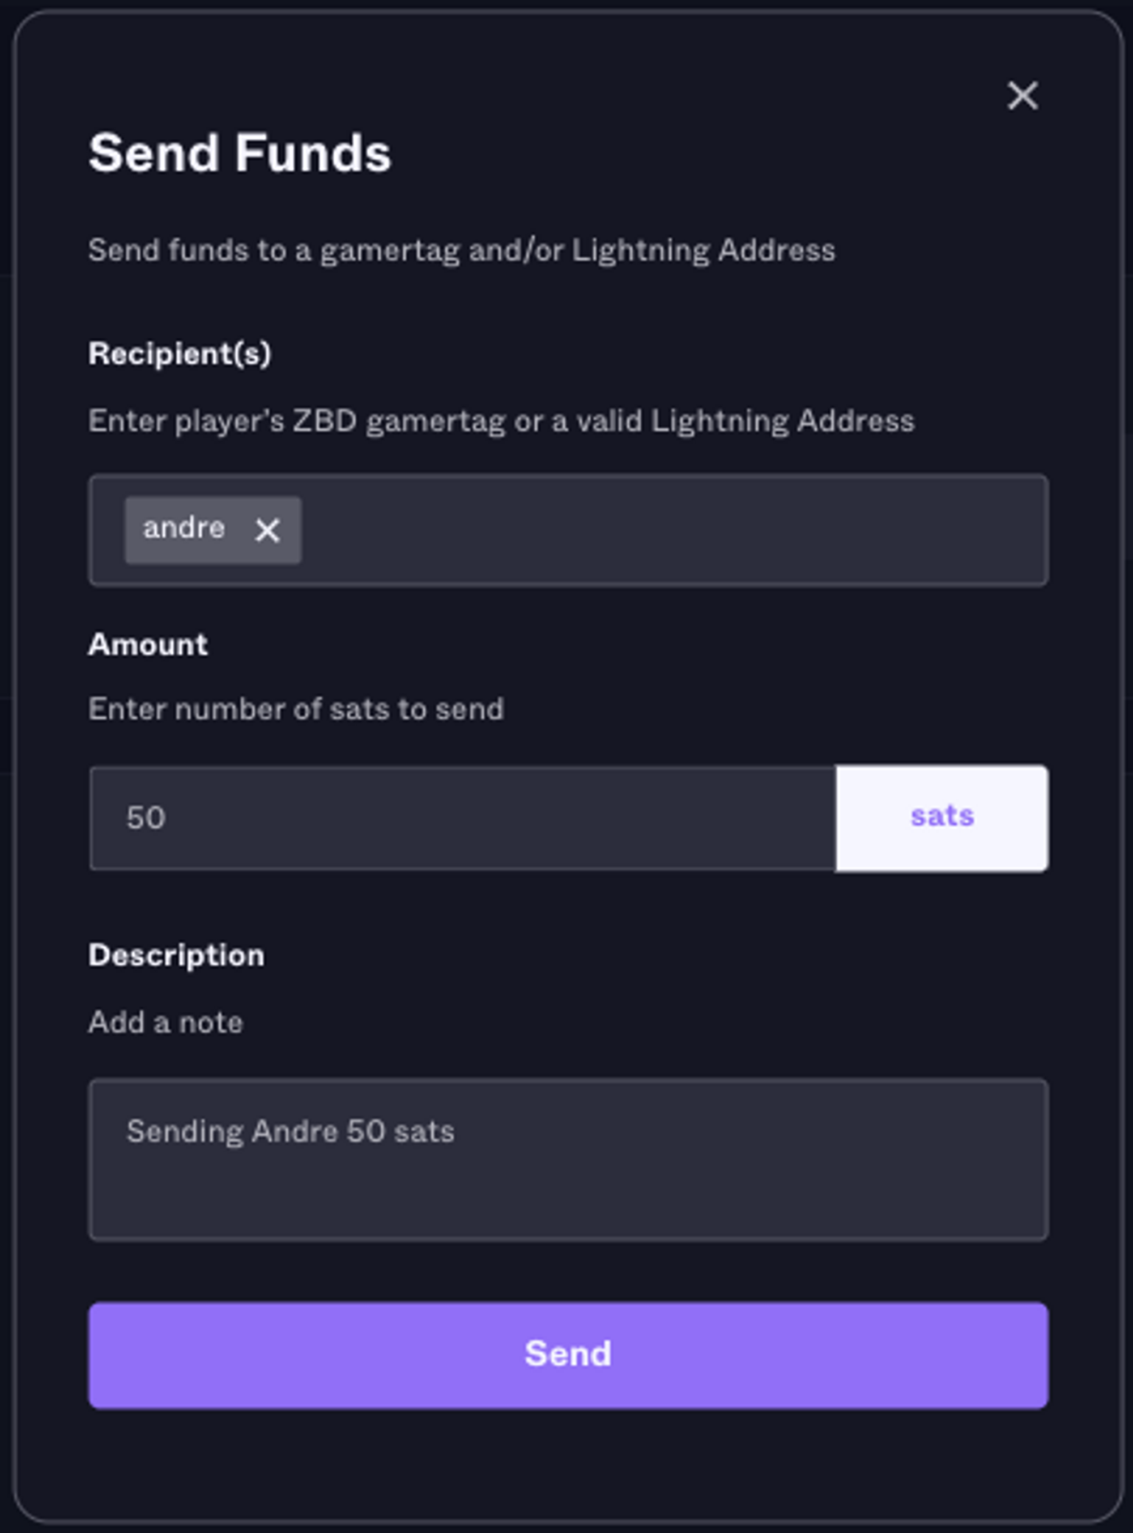This screenshot has height=1533, width=1133.
Task: Click 'Enter number of sats to send' hint
Action: point(296,709)
